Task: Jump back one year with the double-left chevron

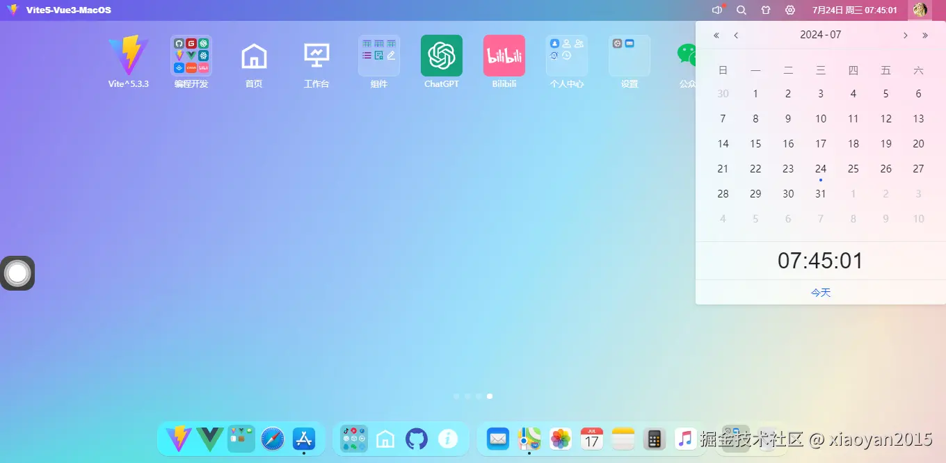Action: click(x=716, y=35)
